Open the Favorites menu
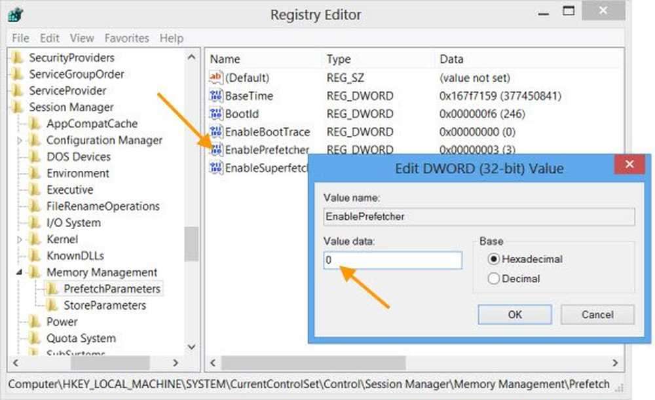 click(126, 39)
